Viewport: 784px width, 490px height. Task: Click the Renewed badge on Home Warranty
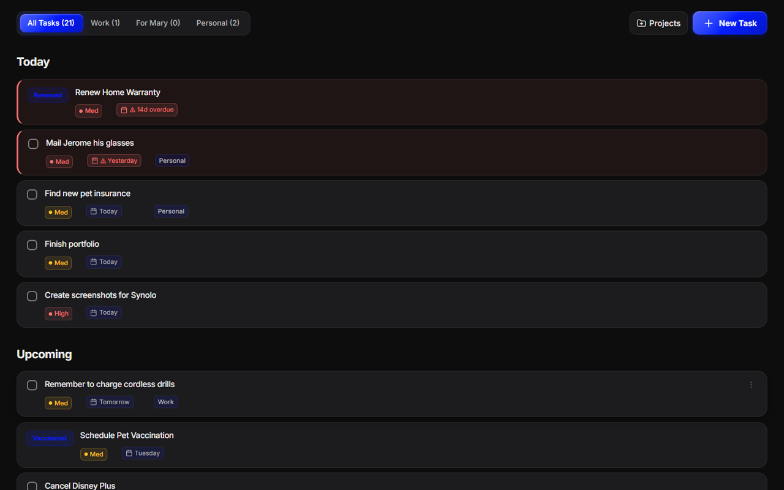click(x=48, y=96)
